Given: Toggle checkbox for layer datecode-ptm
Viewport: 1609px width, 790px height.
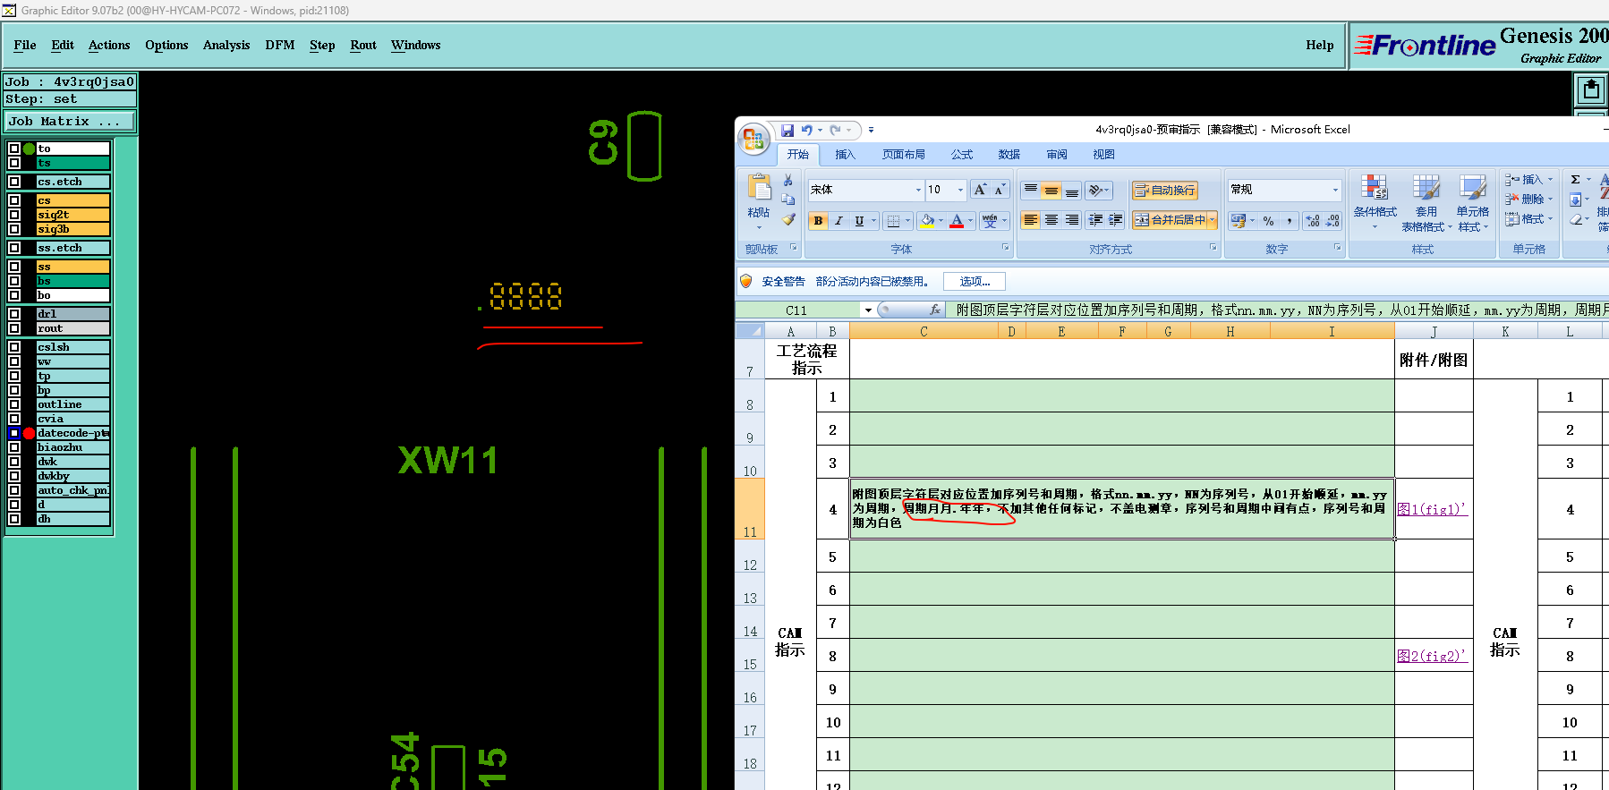Looking at the screenshot, I should [14, 433].
